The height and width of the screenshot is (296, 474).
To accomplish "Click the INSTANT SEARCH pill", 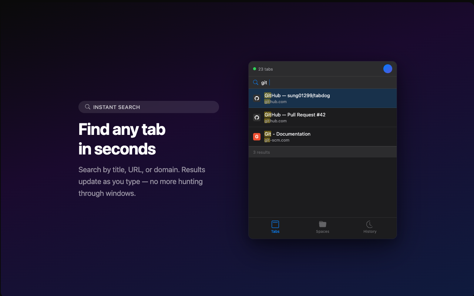I will click(x=149, y=107).
